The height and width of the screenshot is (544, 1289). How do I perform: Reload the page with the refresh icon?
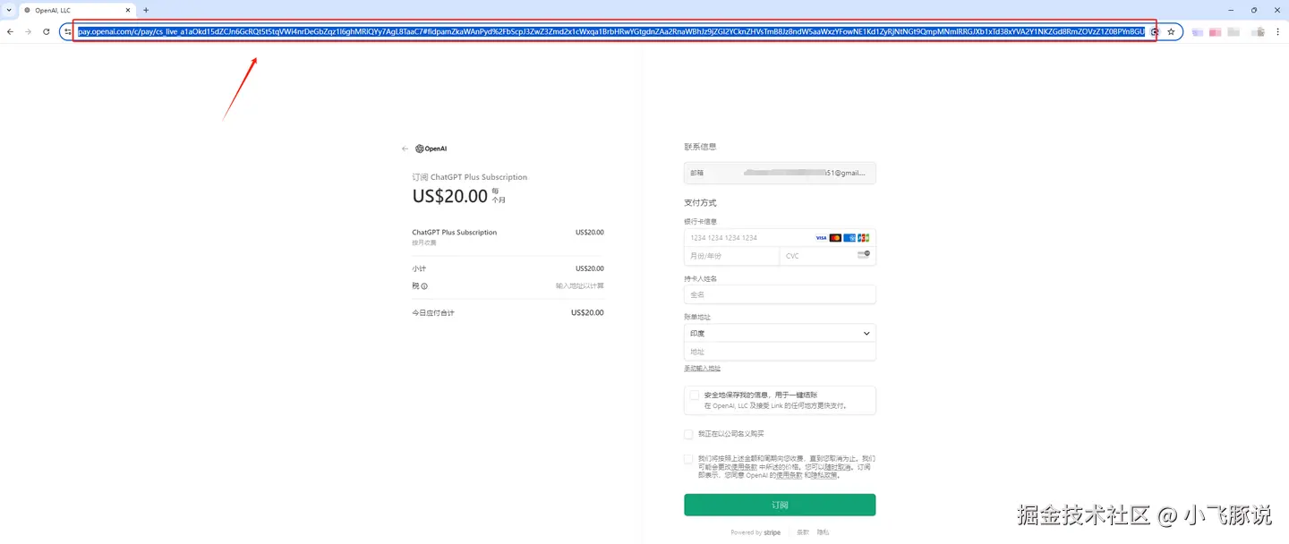click(46, 31)
